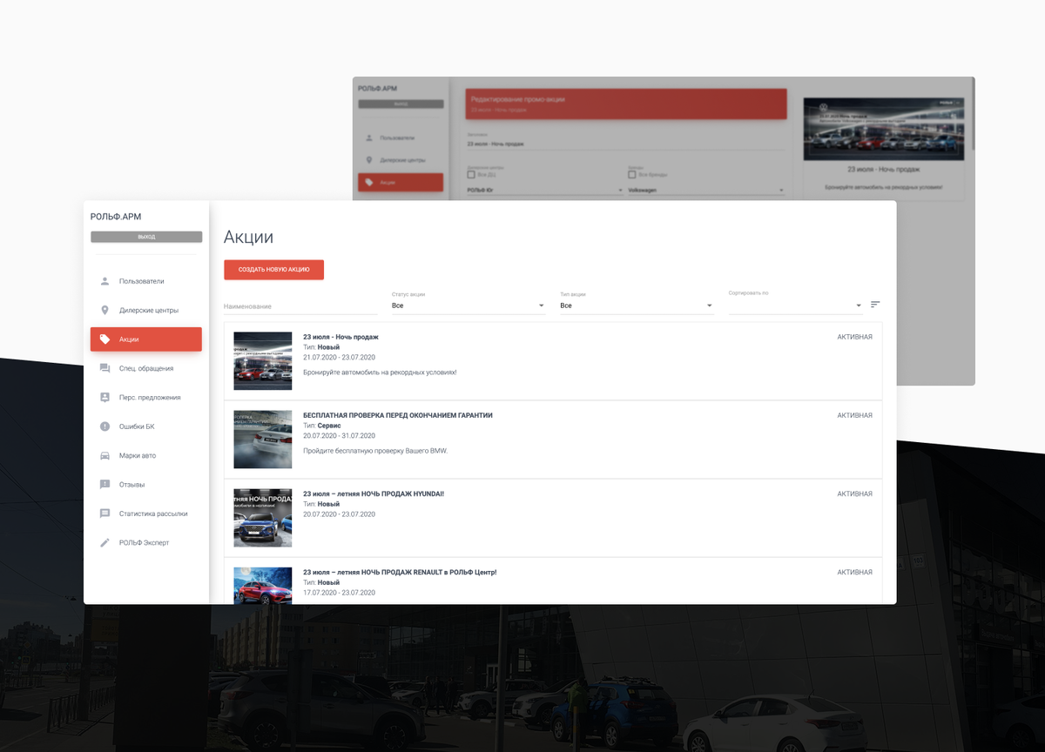Click the date range 17.07.2020 - 23.07.2020
1045x752 pixels.
pos(339,592)
